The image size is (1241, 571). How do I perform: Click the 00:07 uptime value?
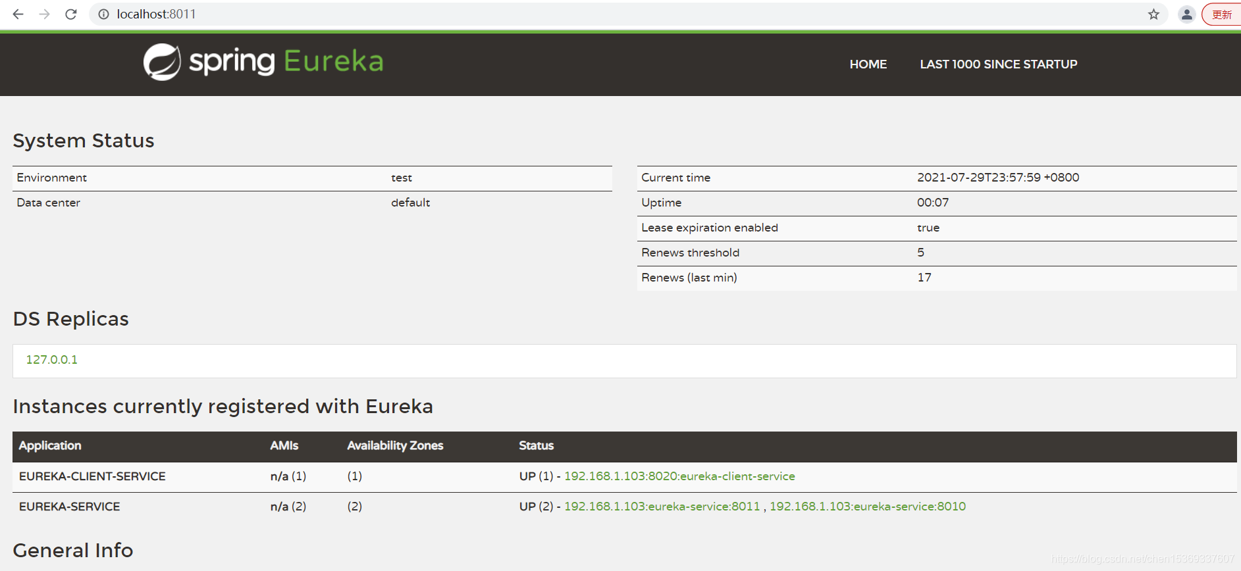(933, 203)
